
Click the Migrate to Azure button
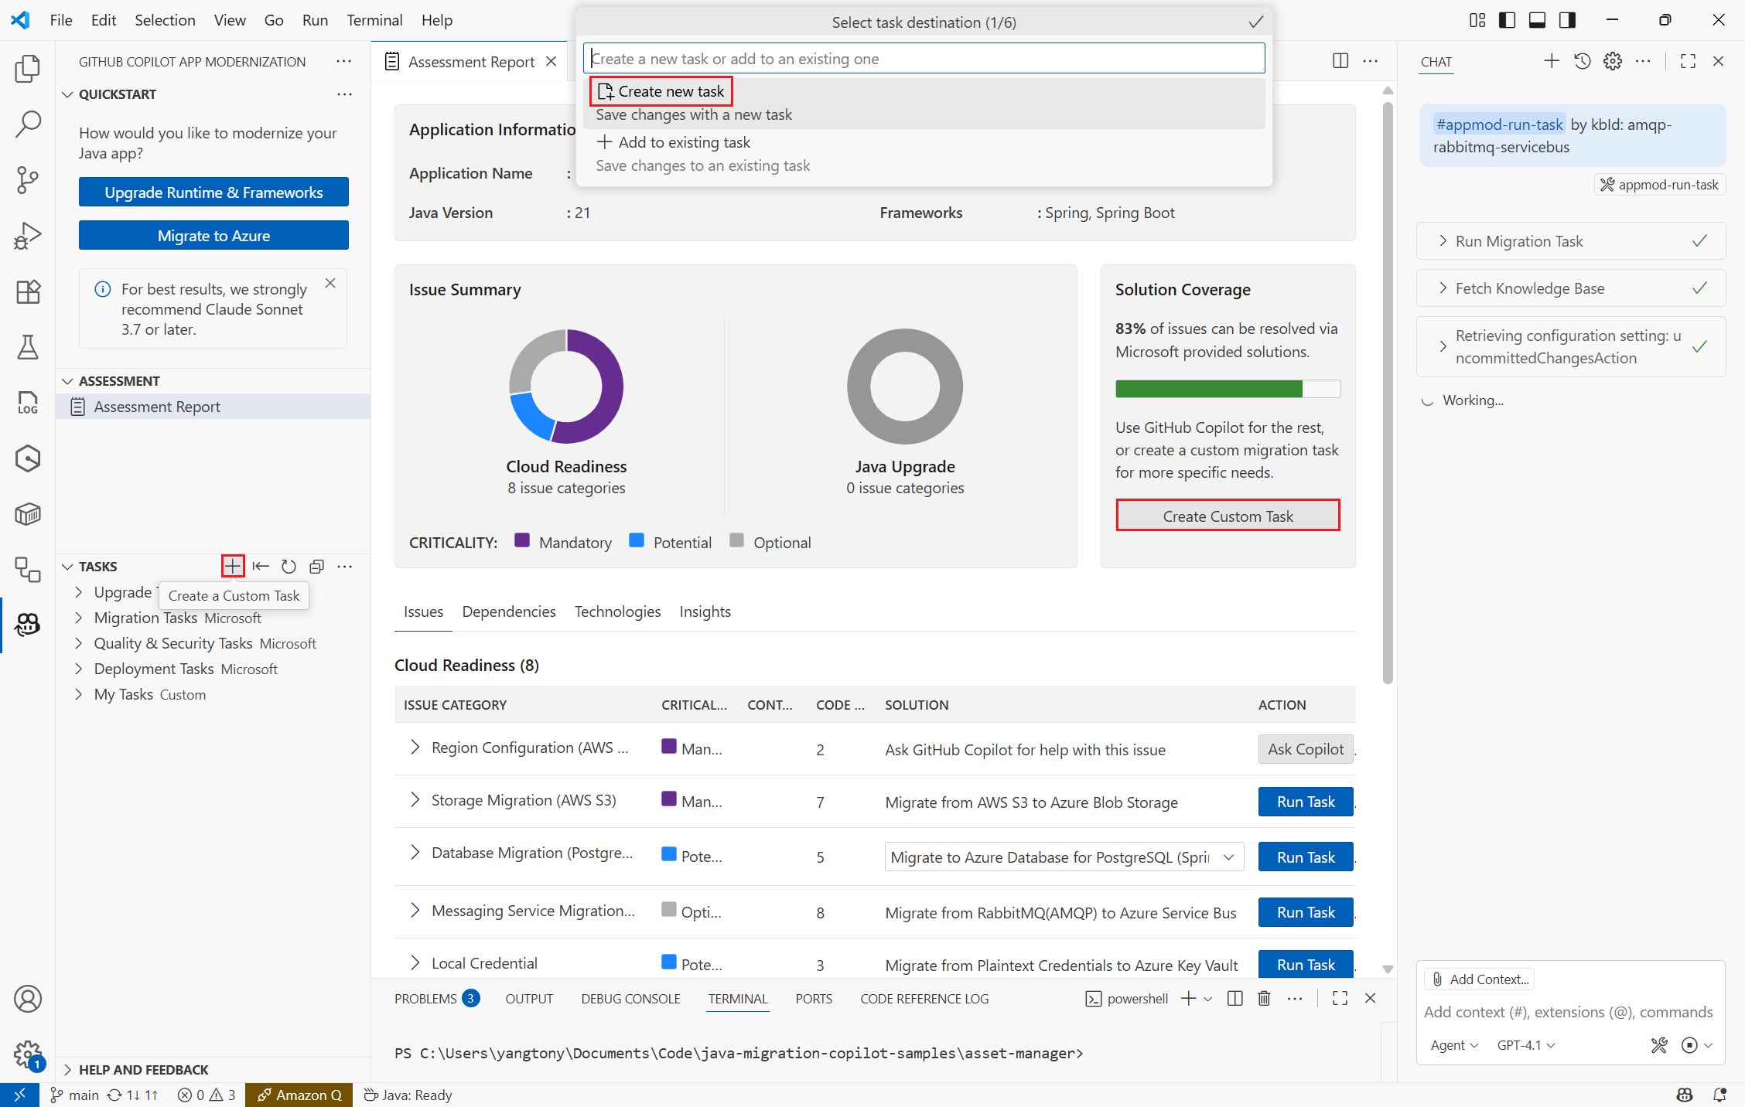tap(213, 235)
